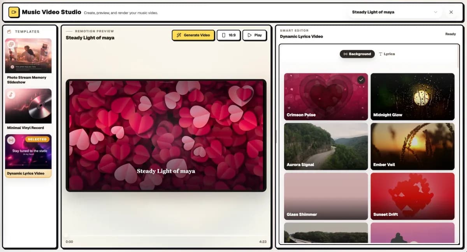Click the video preview canvas with hearts
Viewport: 467px width, 252px height.
click(166, 136)
